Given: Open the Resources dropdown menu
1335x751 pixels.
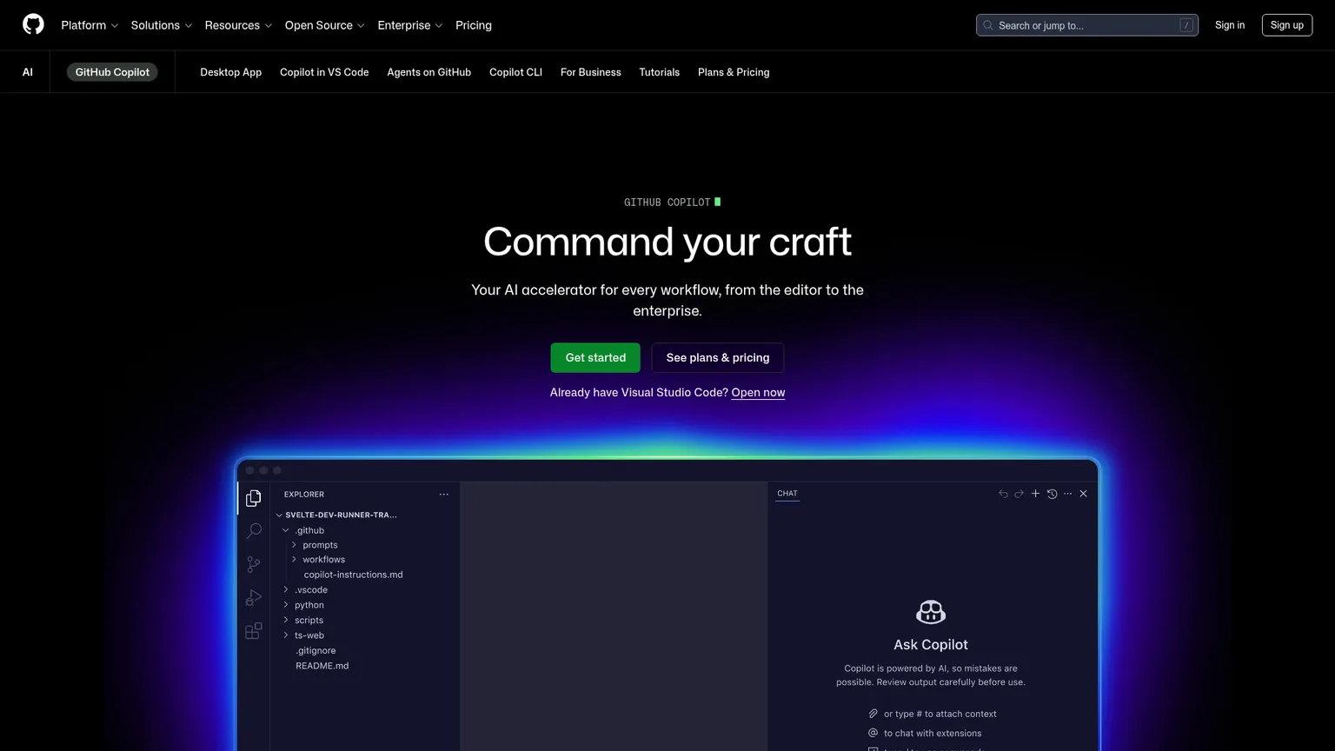Looking at the screenshot, I should point(238,25).
